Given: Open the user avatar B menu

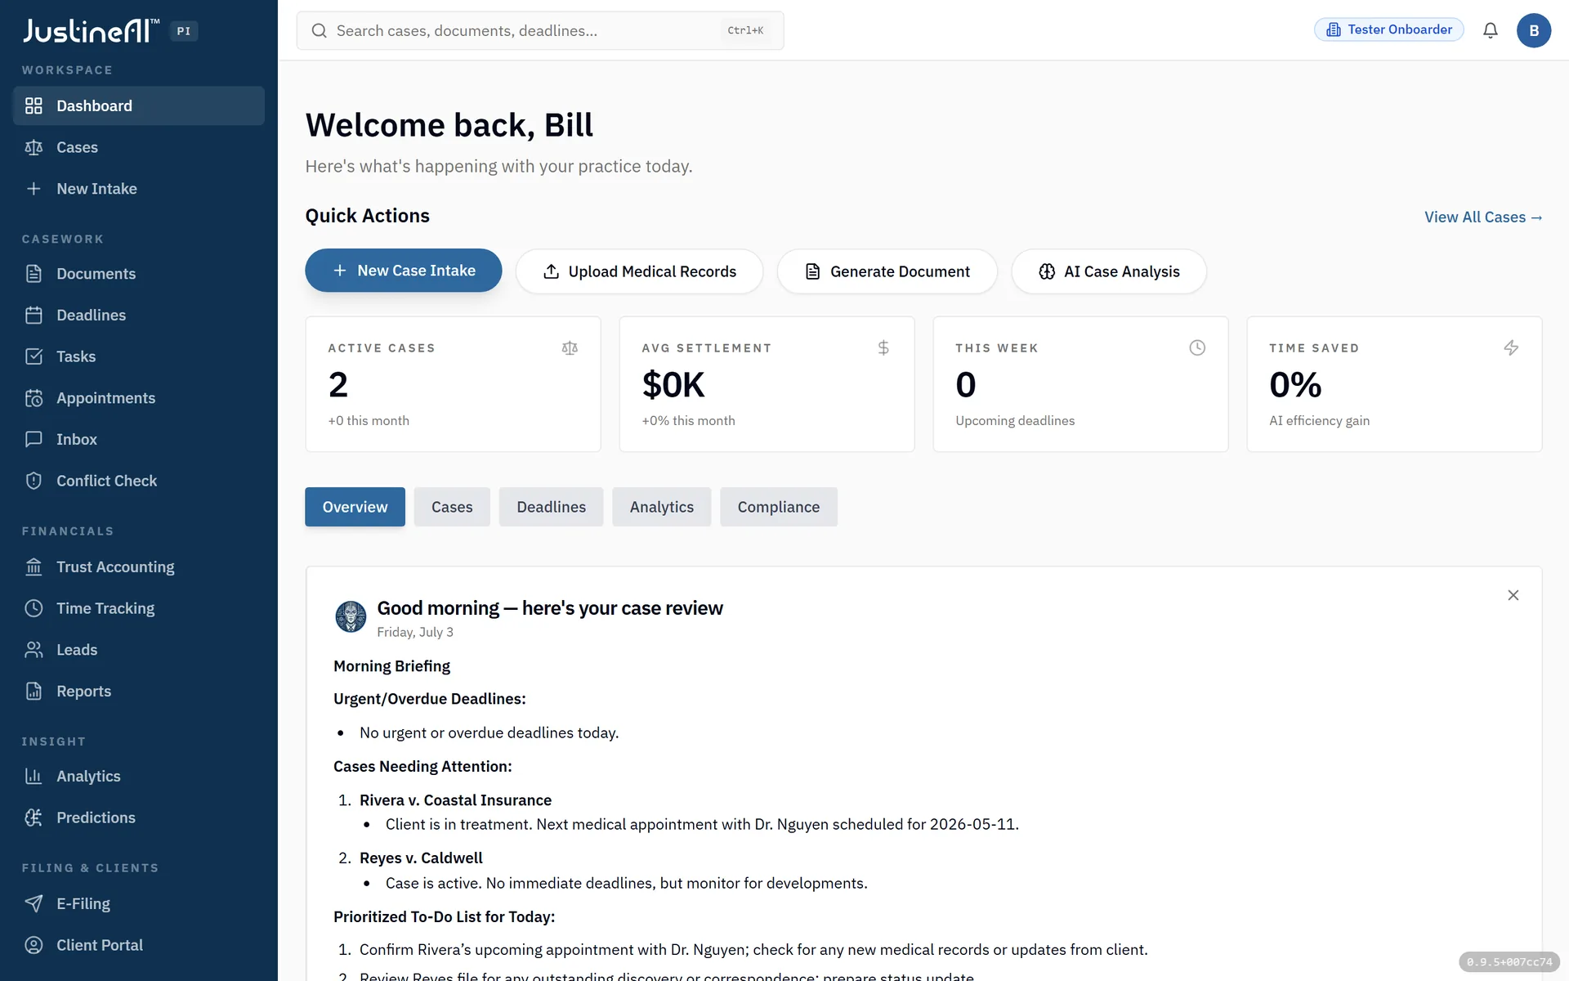Looking at the screenshot, I should [x=1534, y=30].
